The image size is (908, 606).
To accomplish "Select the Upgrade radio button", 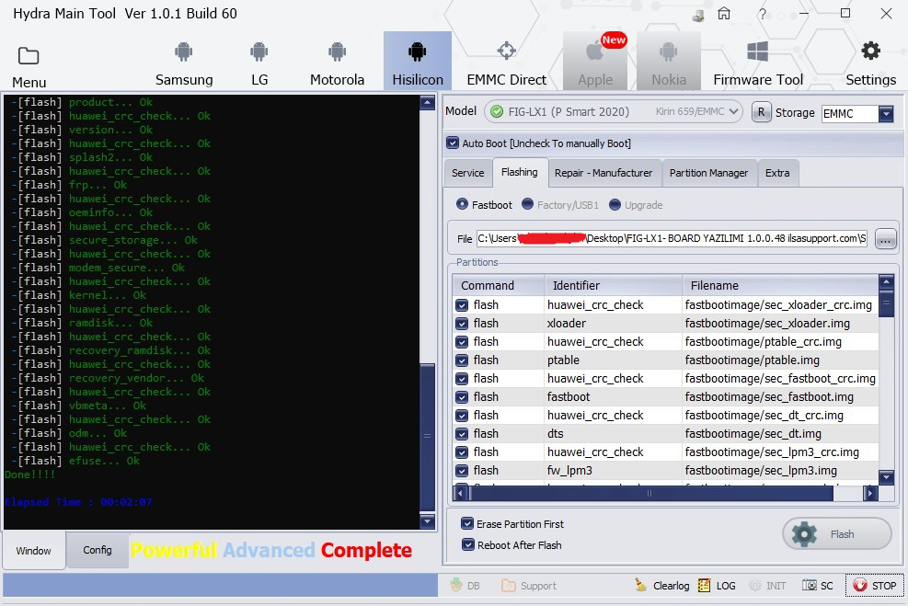I will pos(615,204).
